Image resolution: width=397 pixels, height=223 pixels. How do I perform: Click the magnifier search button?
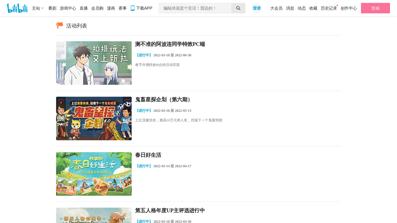point(238,8)
